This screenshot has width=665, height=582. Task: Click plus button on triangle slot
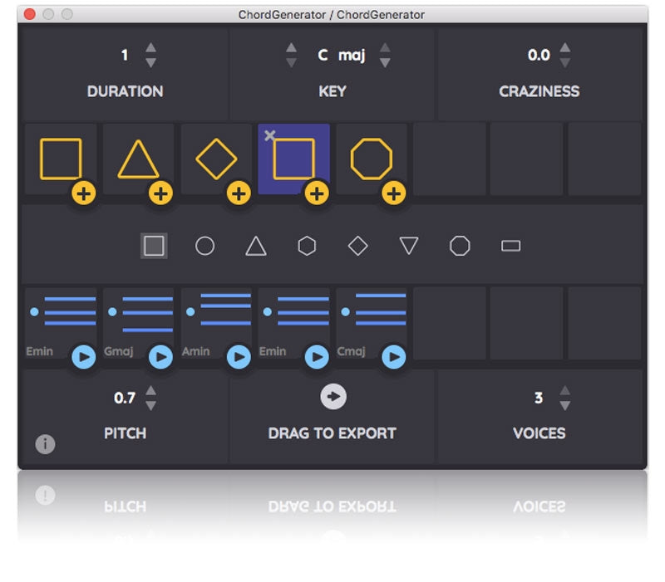[x=160, y=193]
